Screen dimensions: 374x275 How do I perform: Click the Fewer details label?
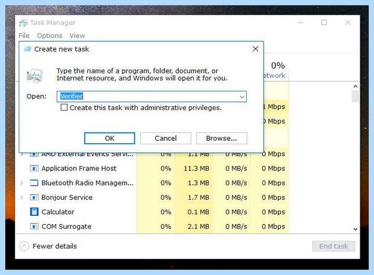(55, 246)
